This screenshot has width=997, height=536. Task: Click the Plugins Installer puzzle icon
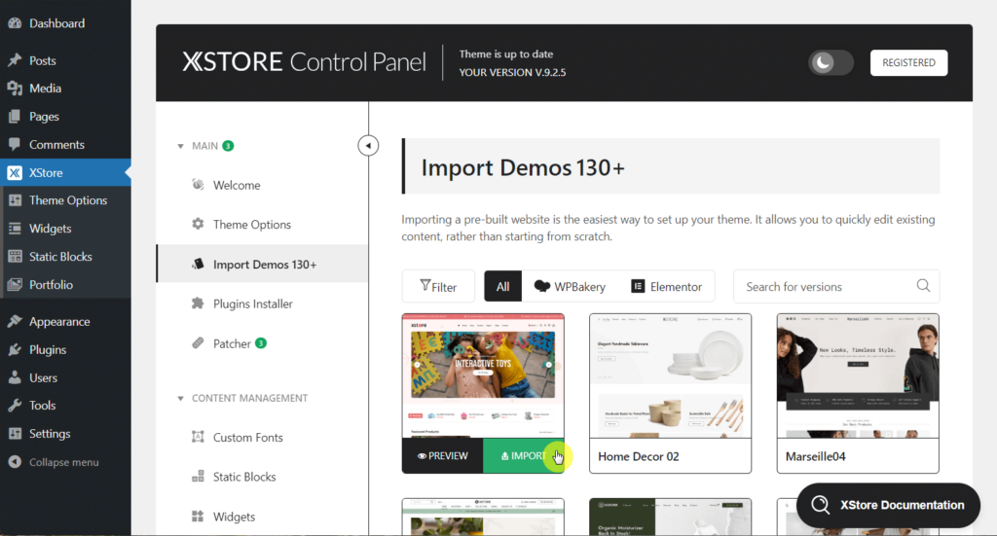click(x=198, y=304)
